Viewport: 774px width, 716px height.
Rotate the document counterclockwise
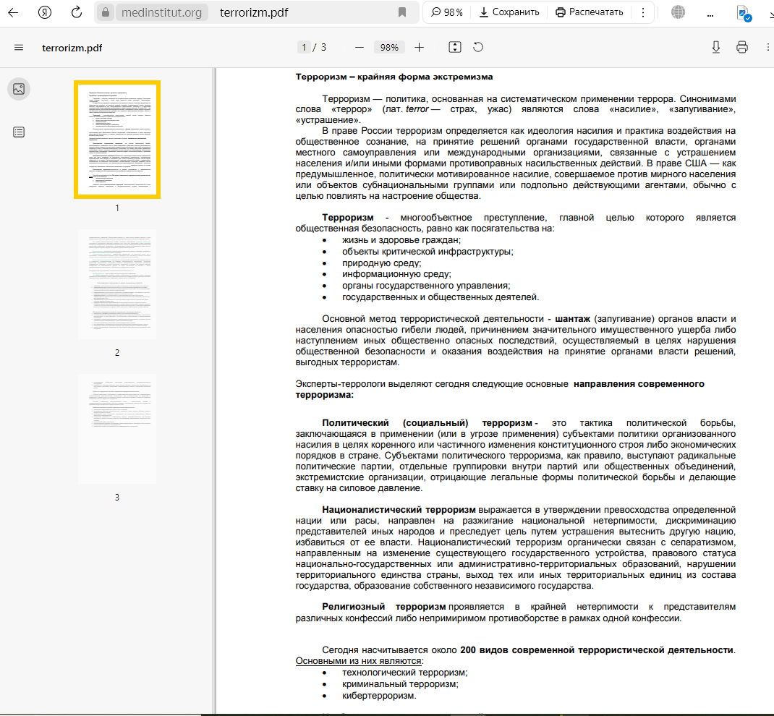[478, 48]
